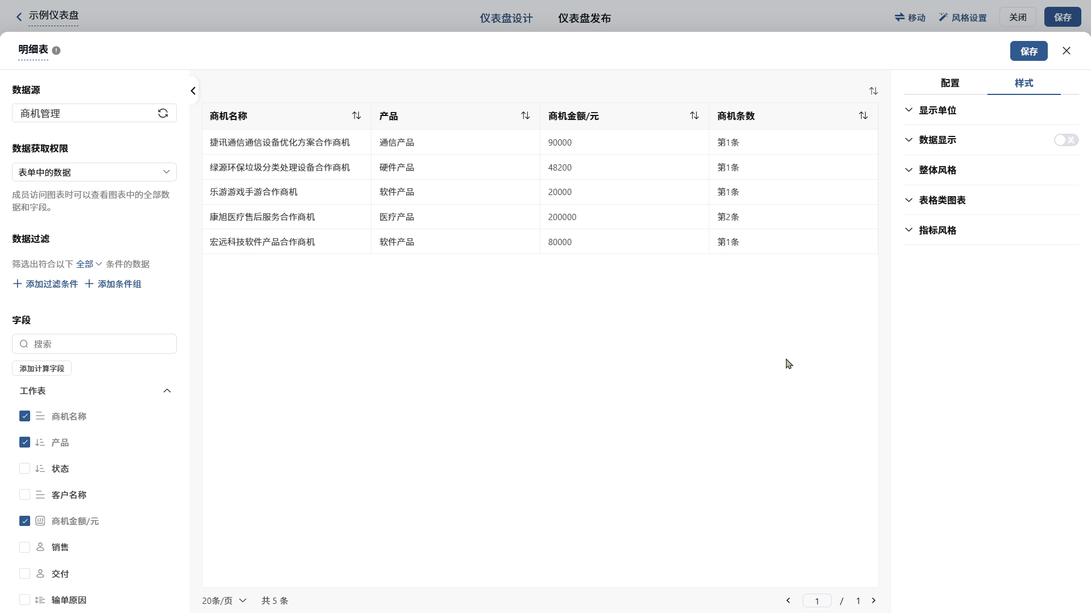Click the plus icon for 添加过滤条件

coord(18,284)
